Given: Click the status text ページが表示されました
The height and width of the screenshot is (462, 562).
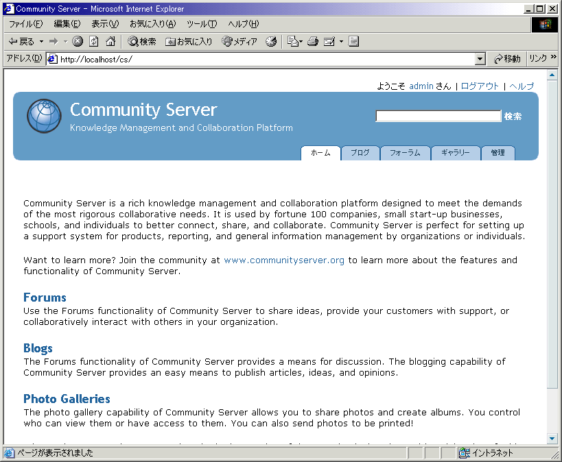Looking at the screenshot, I should click(x=55, y=453).
